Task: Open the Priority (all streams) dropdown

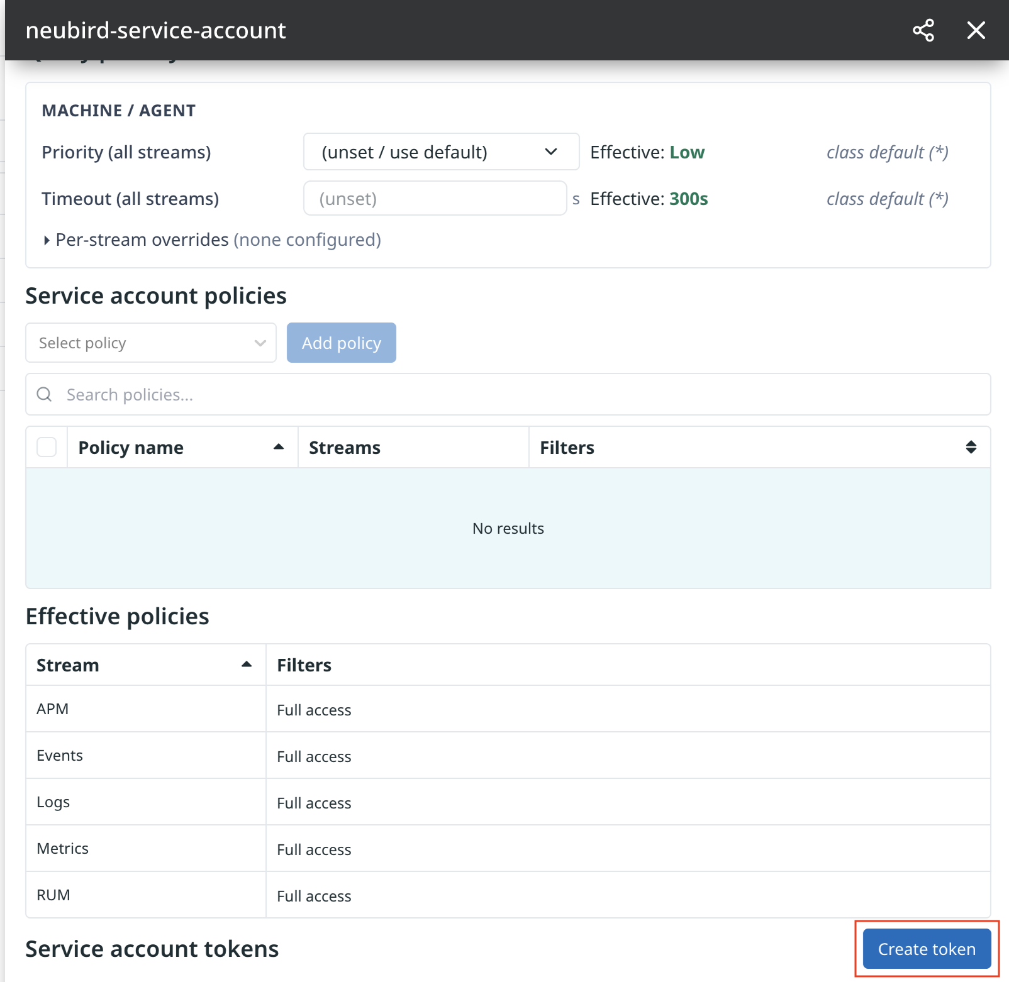Action: (441, 152)
